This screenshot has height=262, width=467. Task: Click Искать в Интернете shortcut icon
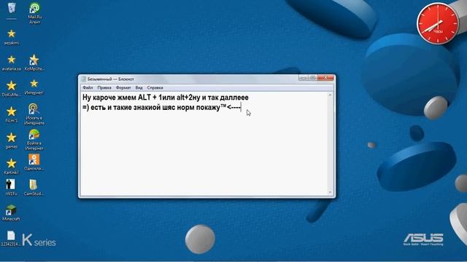tap(34, 109)
